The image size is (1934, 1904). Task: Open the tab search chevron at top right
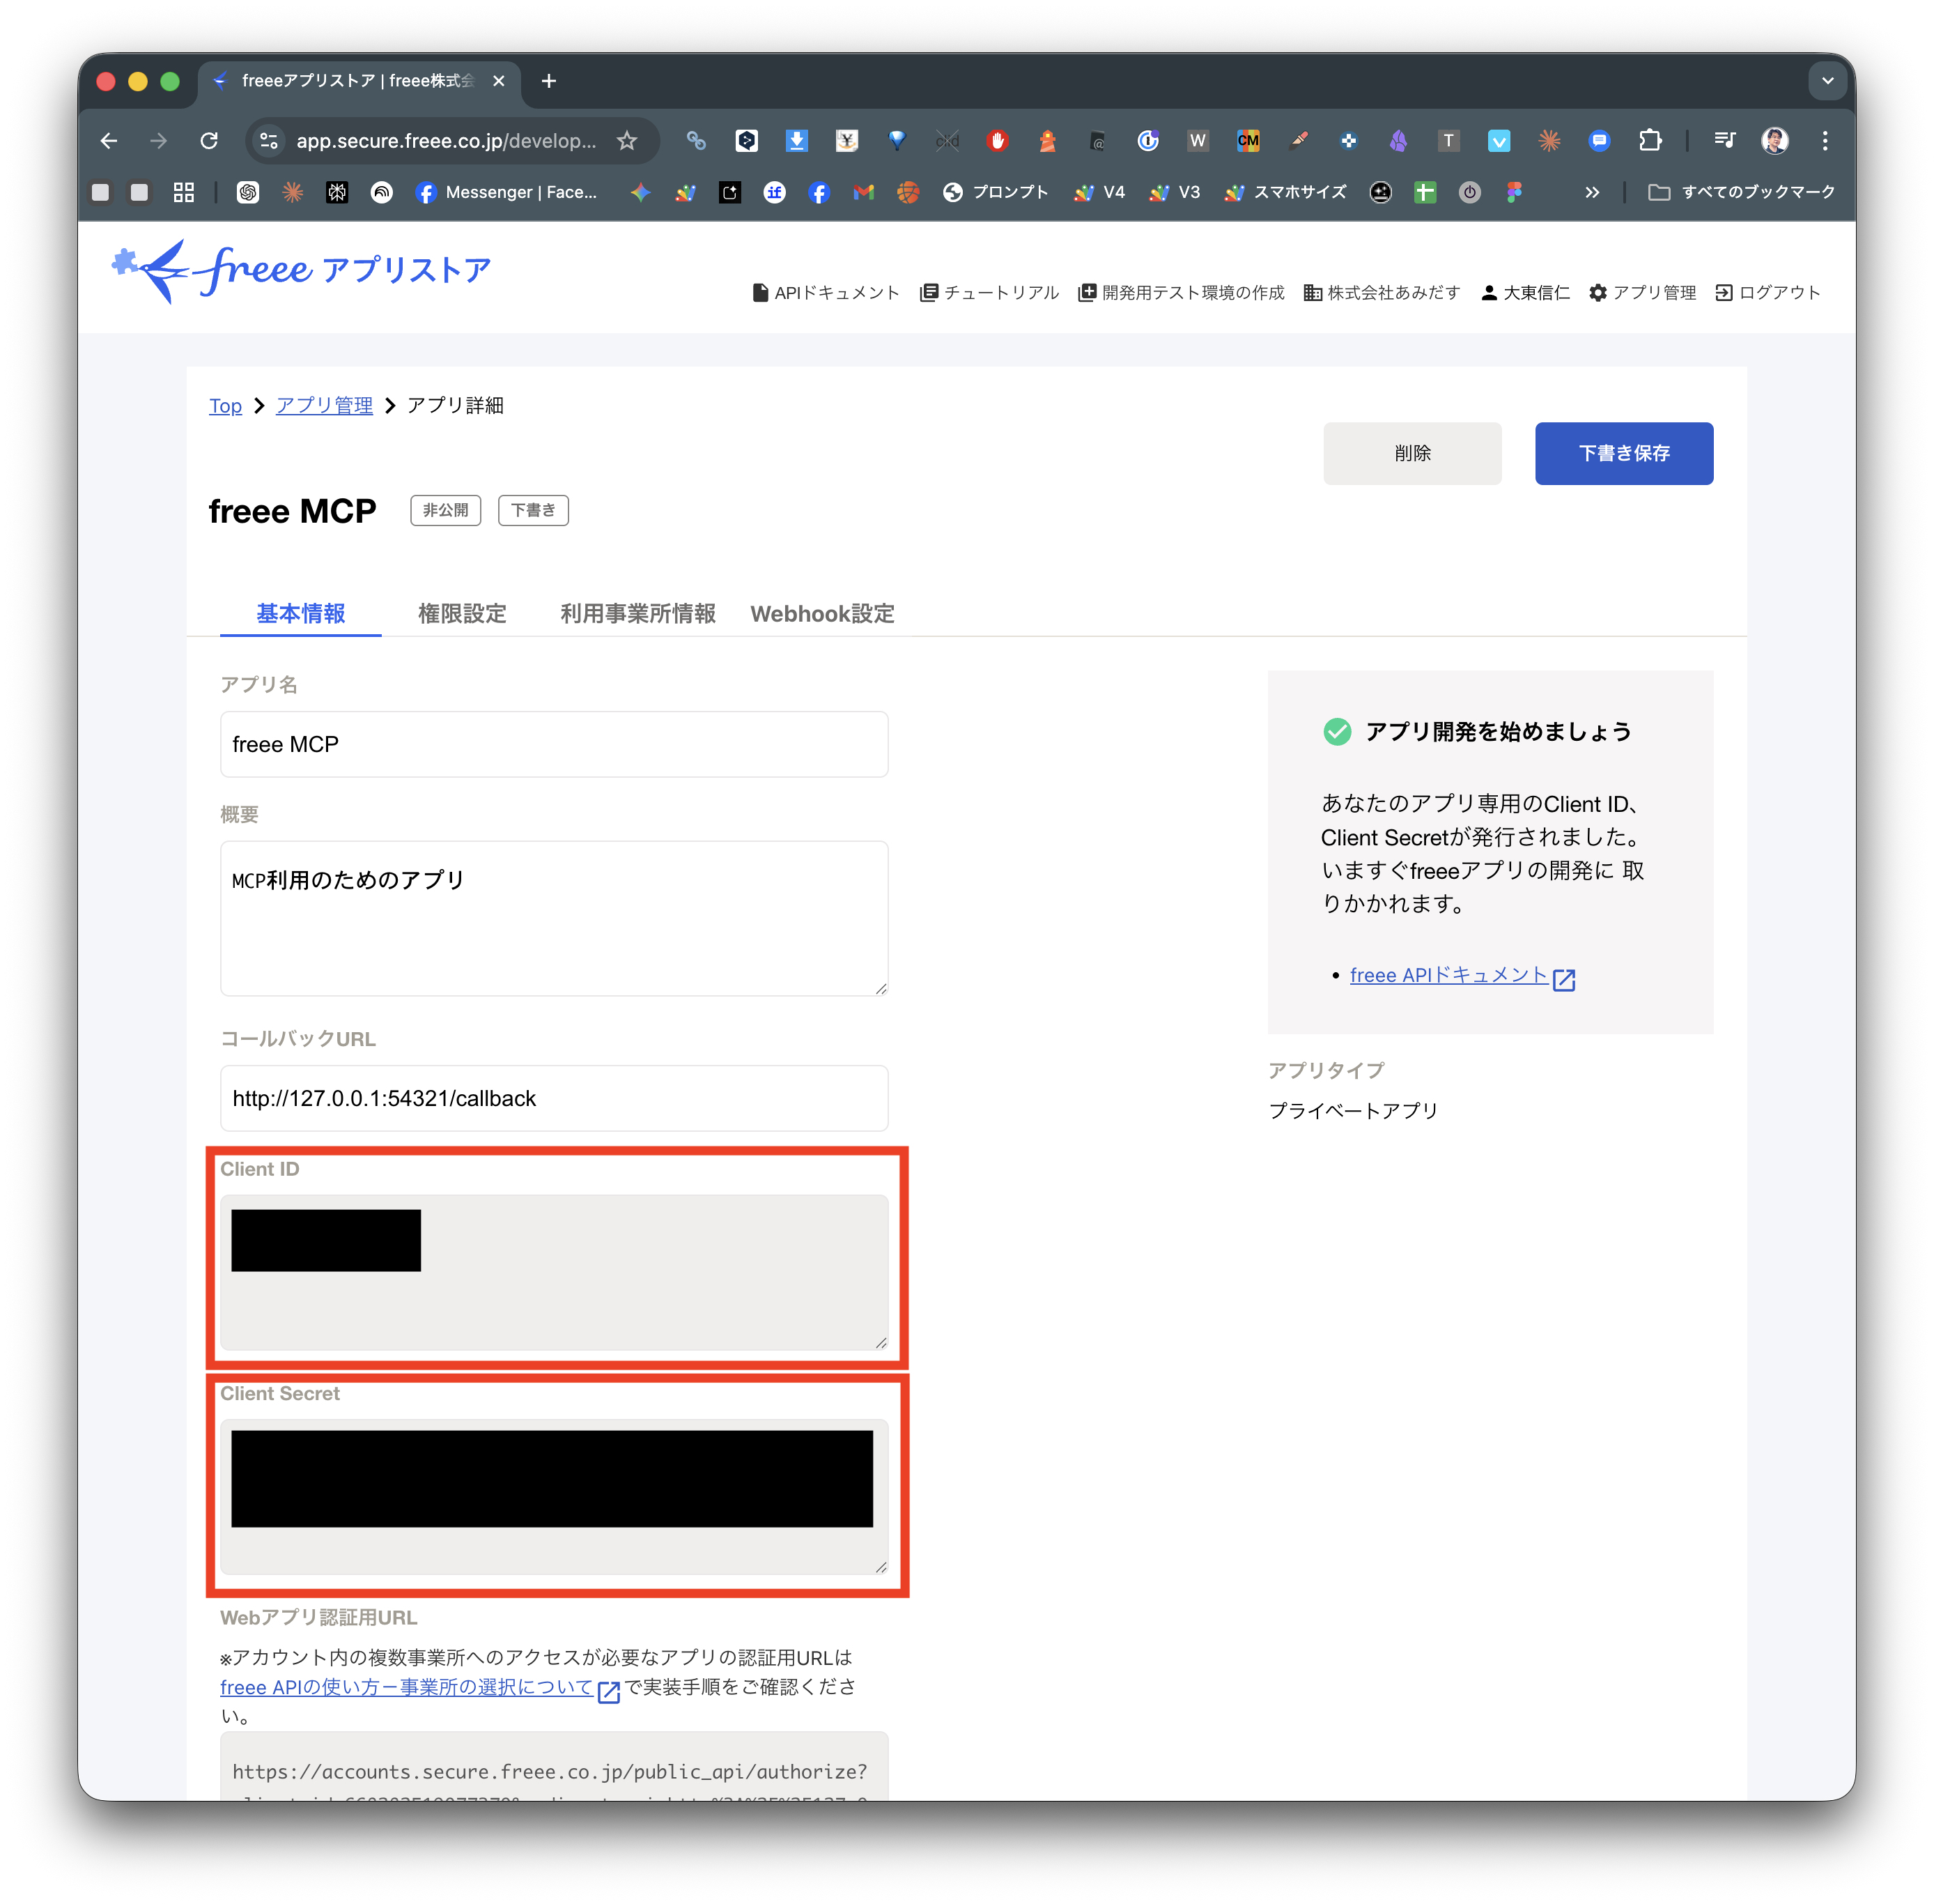tap(1828, 81)
